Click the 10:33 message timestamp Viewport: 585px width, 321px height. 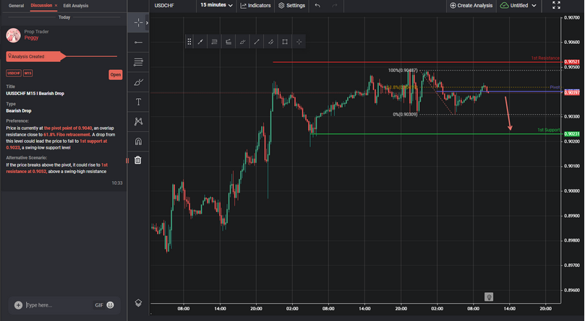116,183
